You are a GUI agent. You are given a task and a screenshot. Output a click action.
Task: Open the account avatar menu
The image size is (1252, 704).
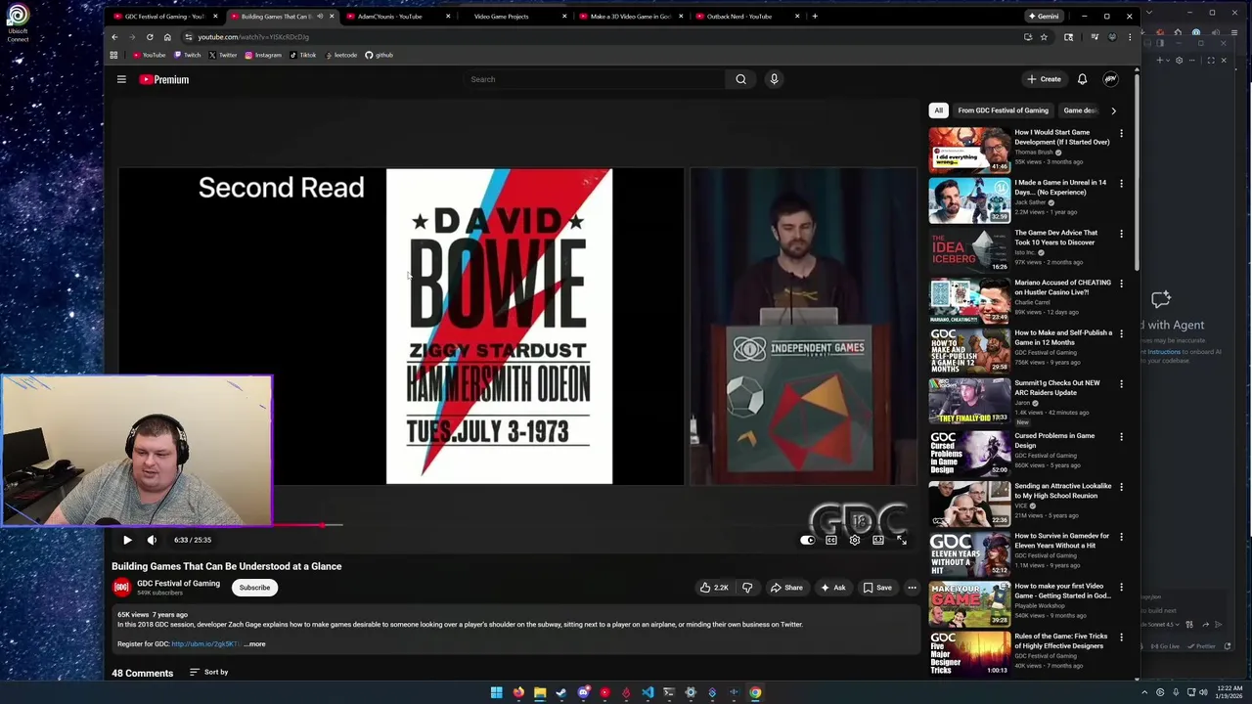click(1110, 79)
